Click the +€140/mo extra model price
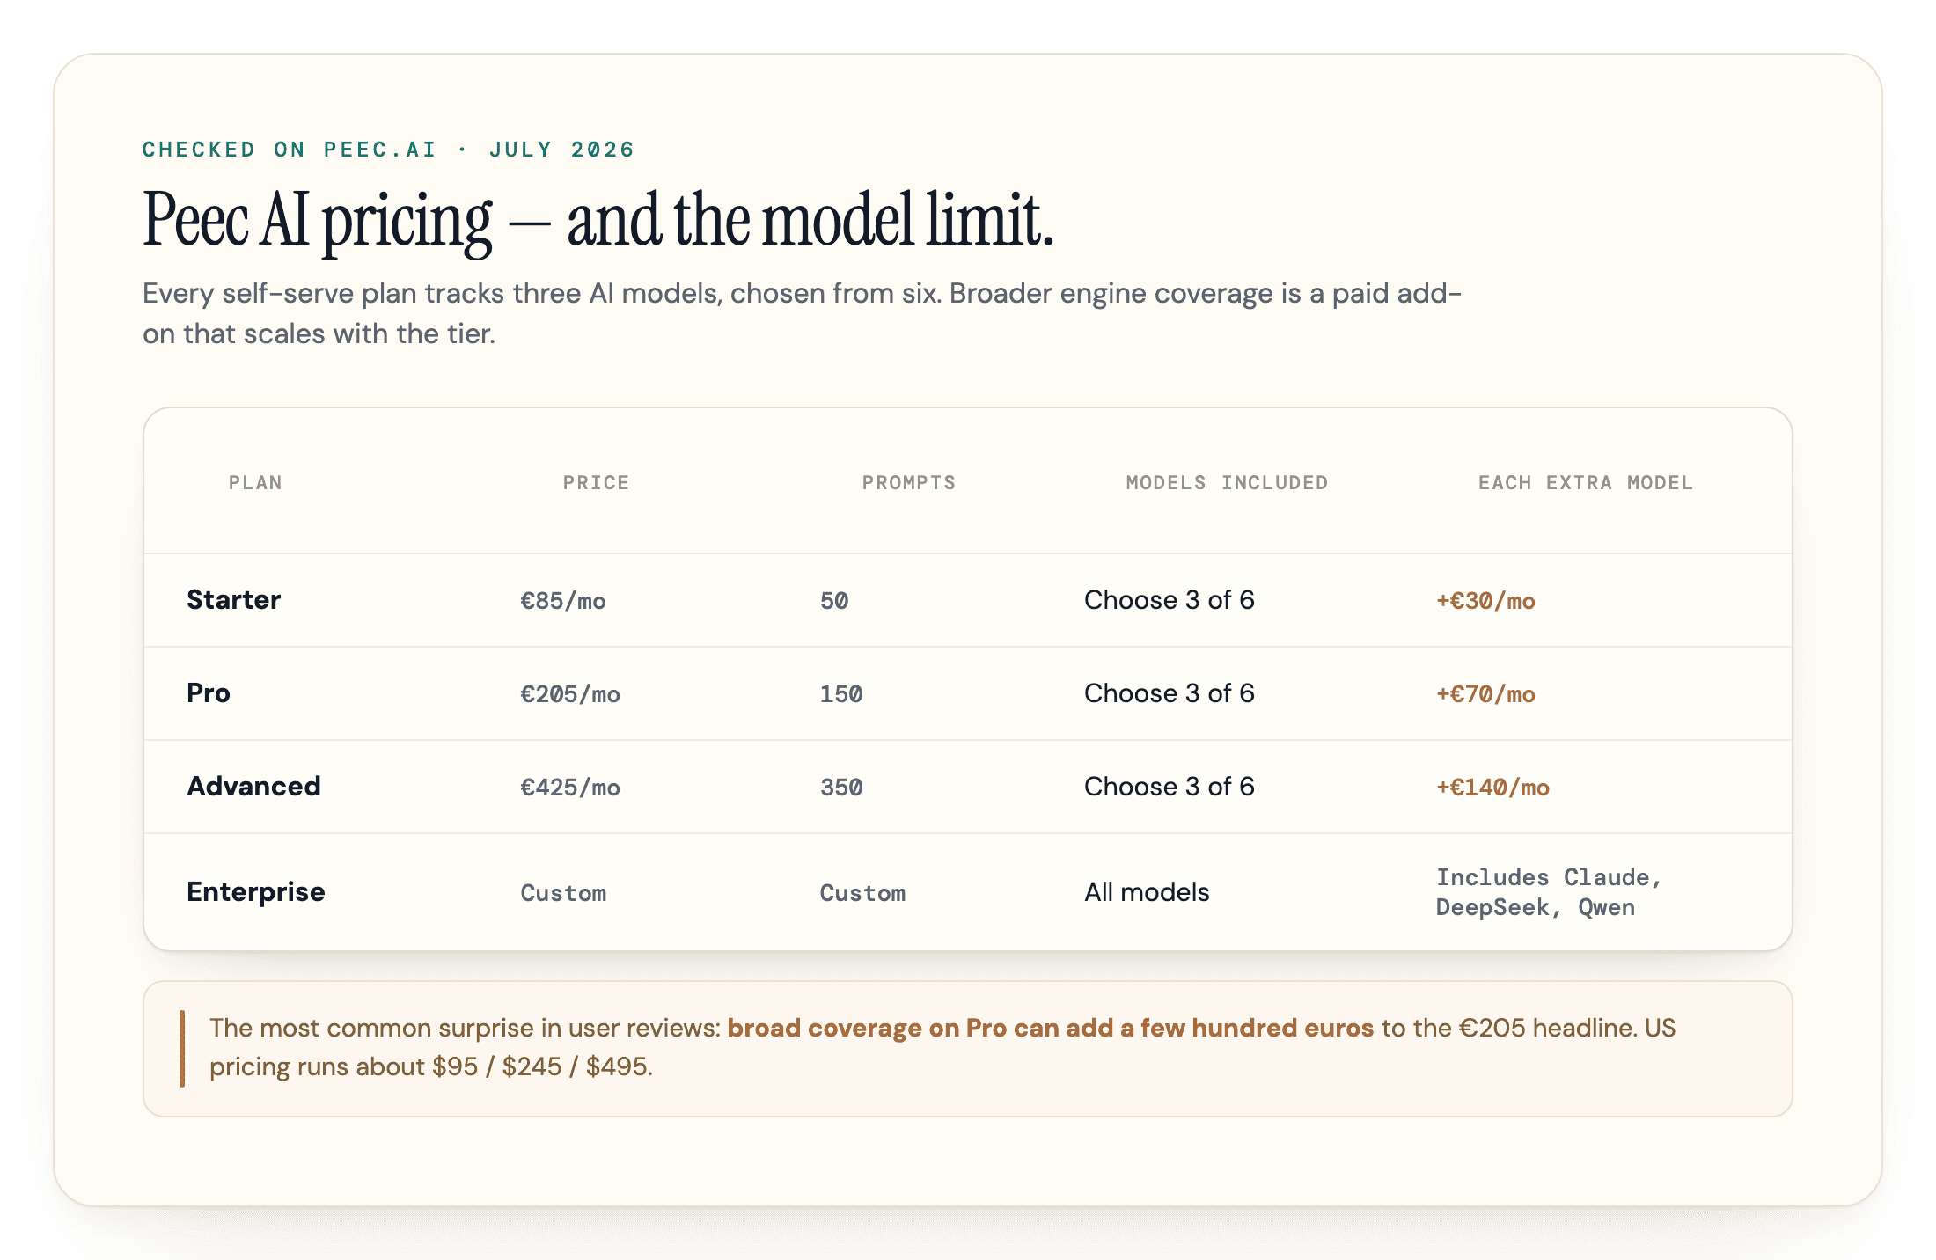 1492,787
